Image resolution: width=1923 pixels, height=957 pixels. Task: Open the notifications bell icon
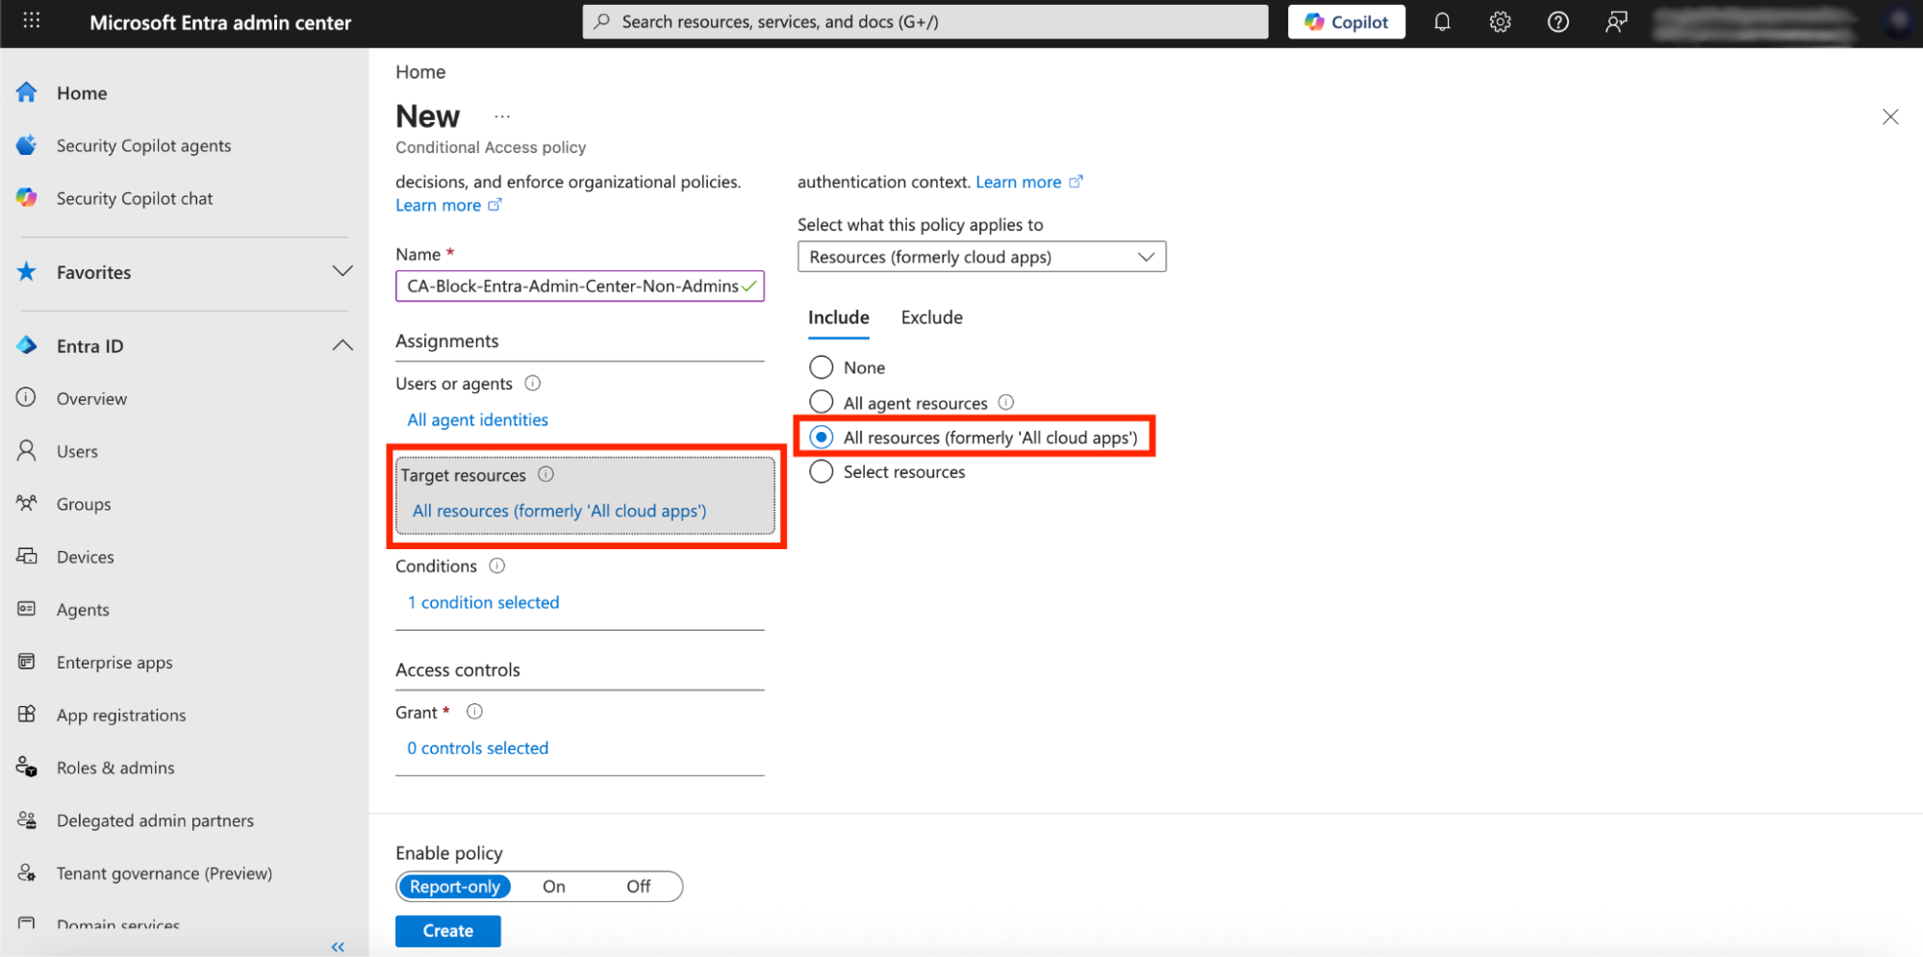pyautogui.click(x=1441, y=22)
